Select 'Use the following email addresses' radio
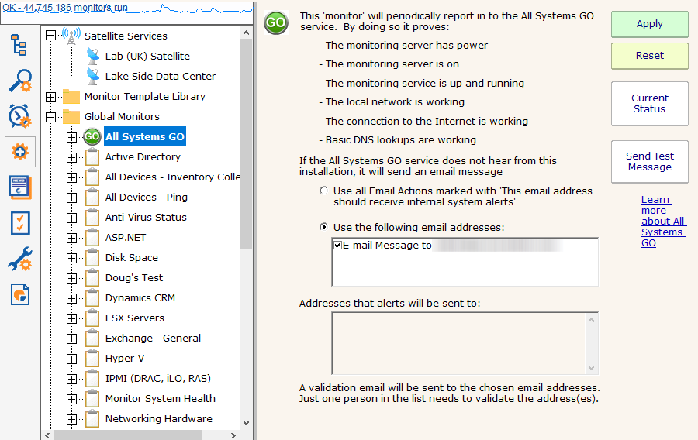 coord(323,228)
